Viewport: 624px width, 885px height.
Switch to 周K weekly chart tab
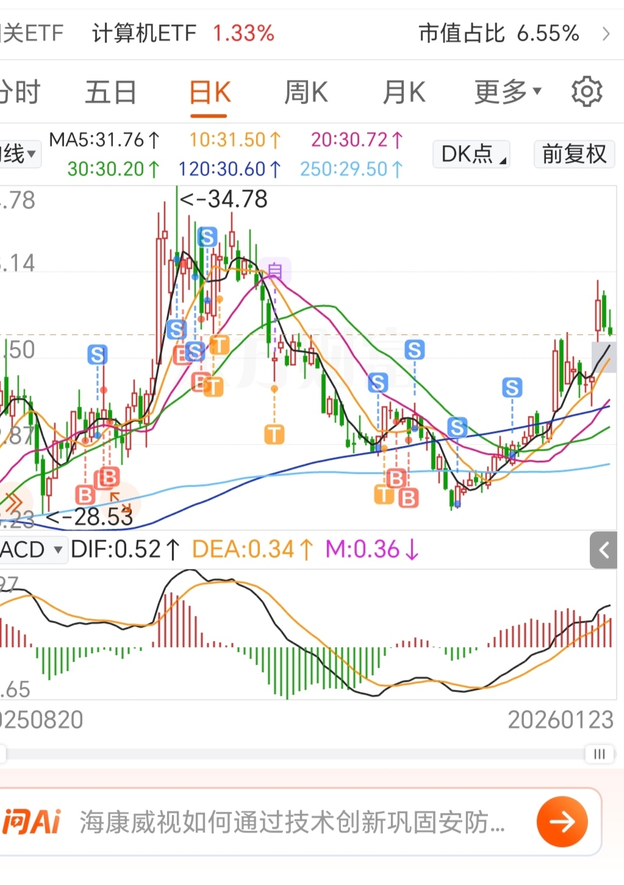click(306, 93)
